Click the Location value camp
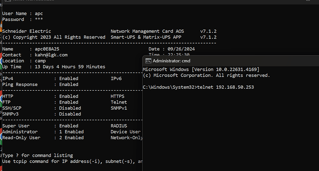 40,61
